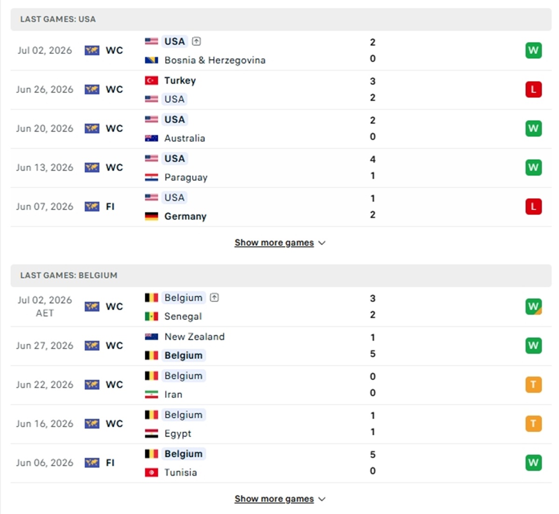Click the advancing icon next to USA
This screenshot has width=559, height=514.
(197, 41)
